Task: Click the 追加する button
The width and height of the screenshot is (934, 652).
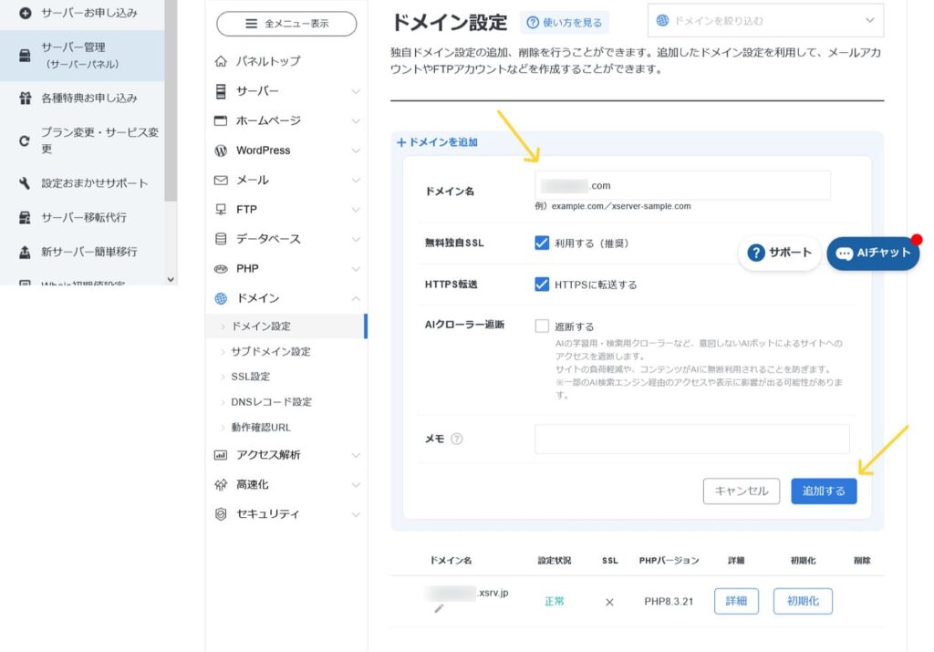Action: pos(824,492)
